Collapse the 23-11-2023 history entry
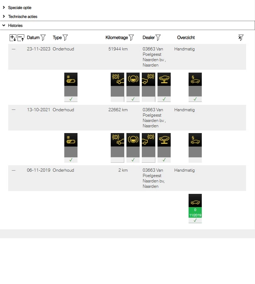Viewport: 255px width, 284px height. pos(14,49)
